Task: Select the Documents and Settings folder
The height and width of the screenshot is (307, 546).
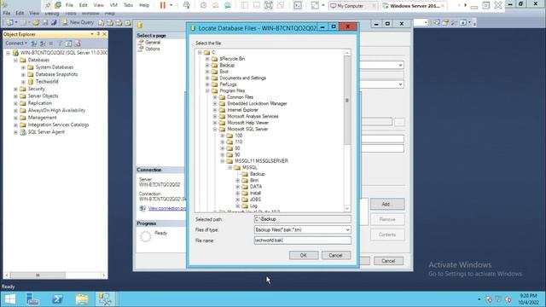Action: 242,78
